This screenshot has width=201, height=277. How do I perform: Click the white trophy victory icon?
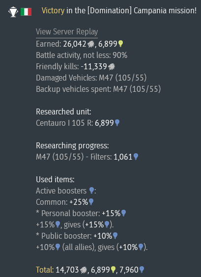[13, 12]
